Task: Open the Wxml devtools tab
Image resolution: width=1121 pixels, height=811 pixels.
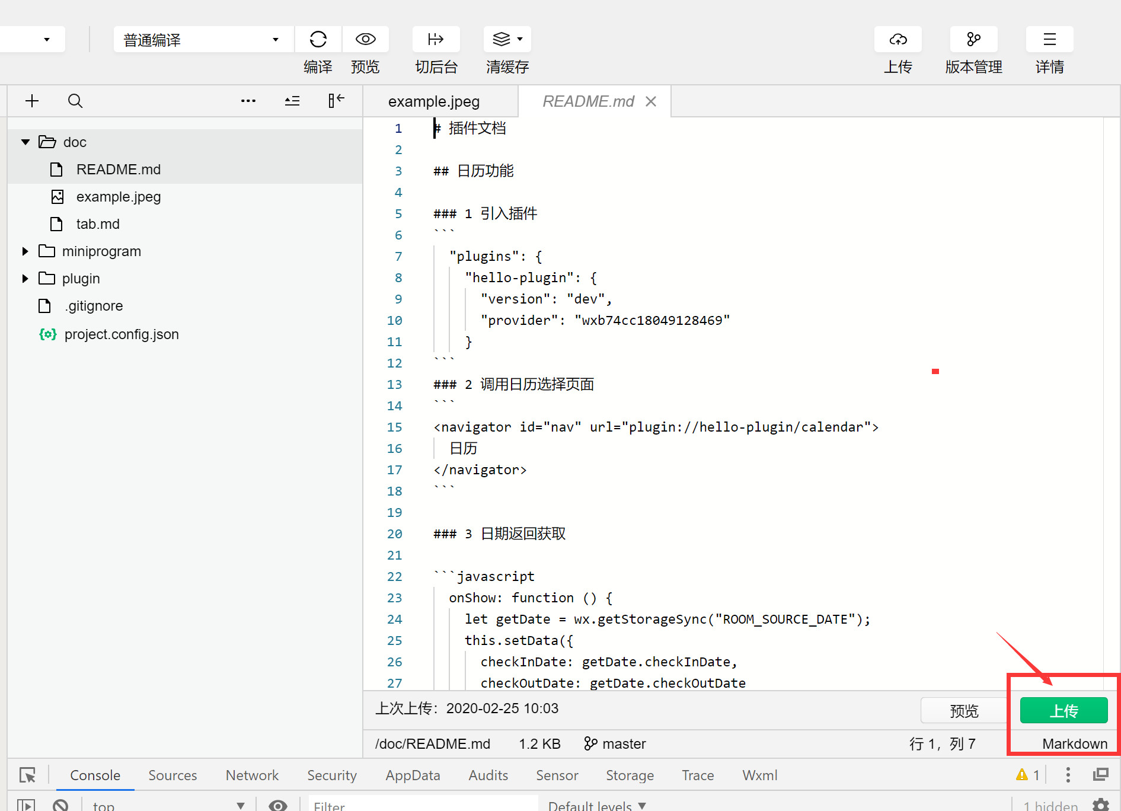Action: 759,775
